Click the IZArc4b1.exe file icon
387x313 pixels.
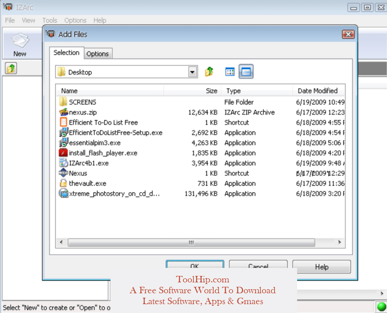(63, 163)
